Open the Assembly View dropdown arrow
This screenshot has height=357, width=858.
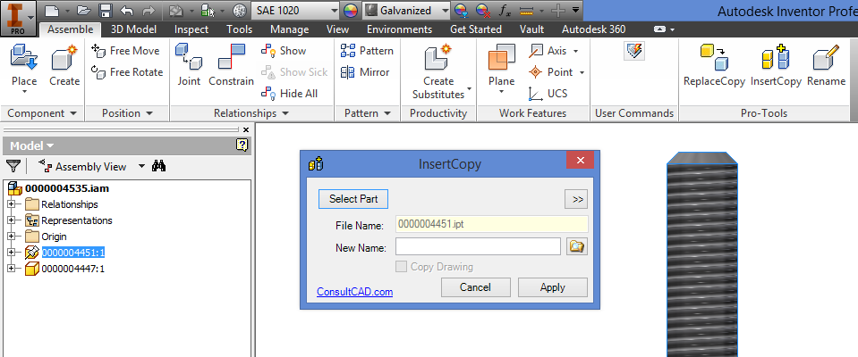point(141,167)
